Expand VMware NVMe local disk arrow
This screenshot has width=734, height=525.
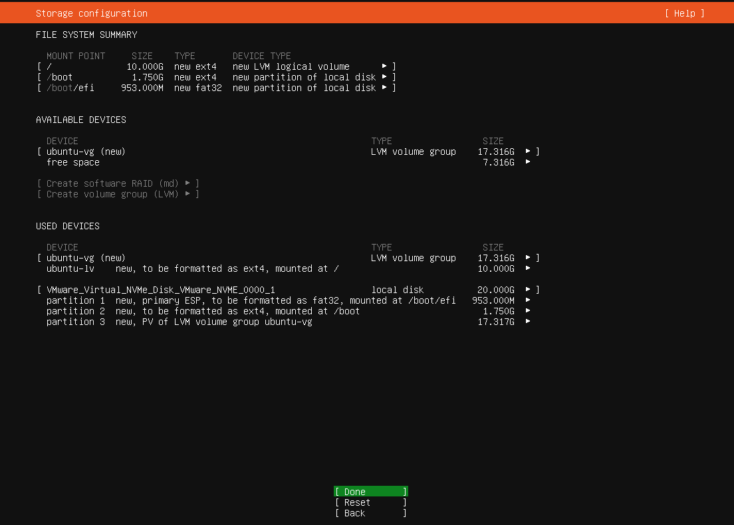click(x=528, y=290)
